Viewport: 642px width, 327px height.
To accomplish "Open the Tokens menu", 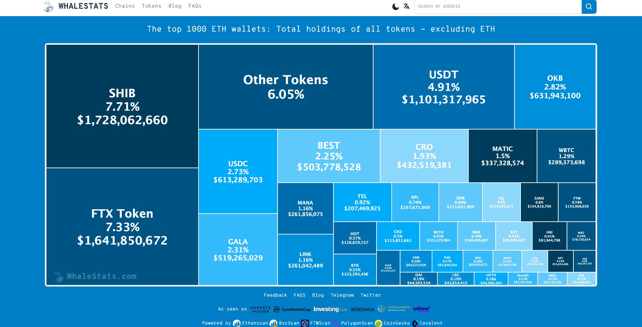I will [x=151, y=6].
